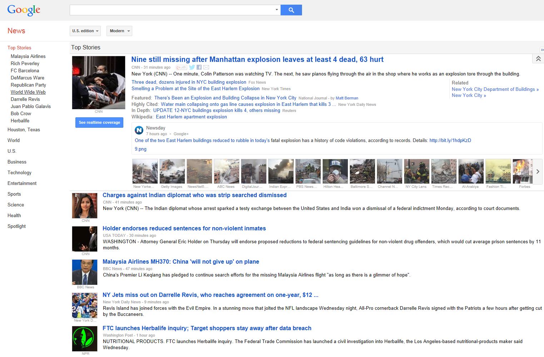Email the Manhattan explosion story
Viewport: 544px width, 357px height.
[206, 67]
